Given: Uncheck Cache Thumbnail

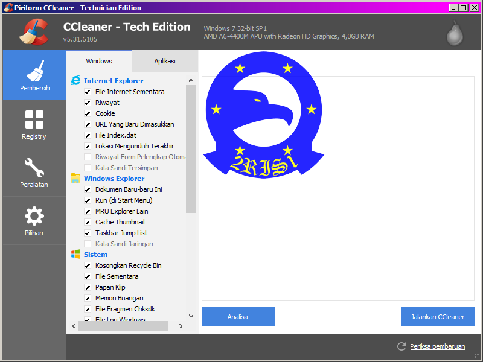Looking at the screenshot, I should [x=88, y=222].
